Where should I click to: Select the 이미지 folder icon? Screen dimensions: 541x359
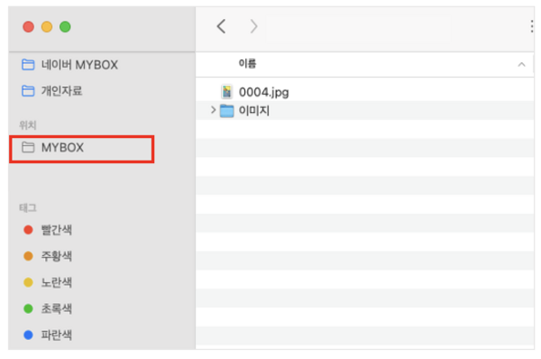point(226,110)
